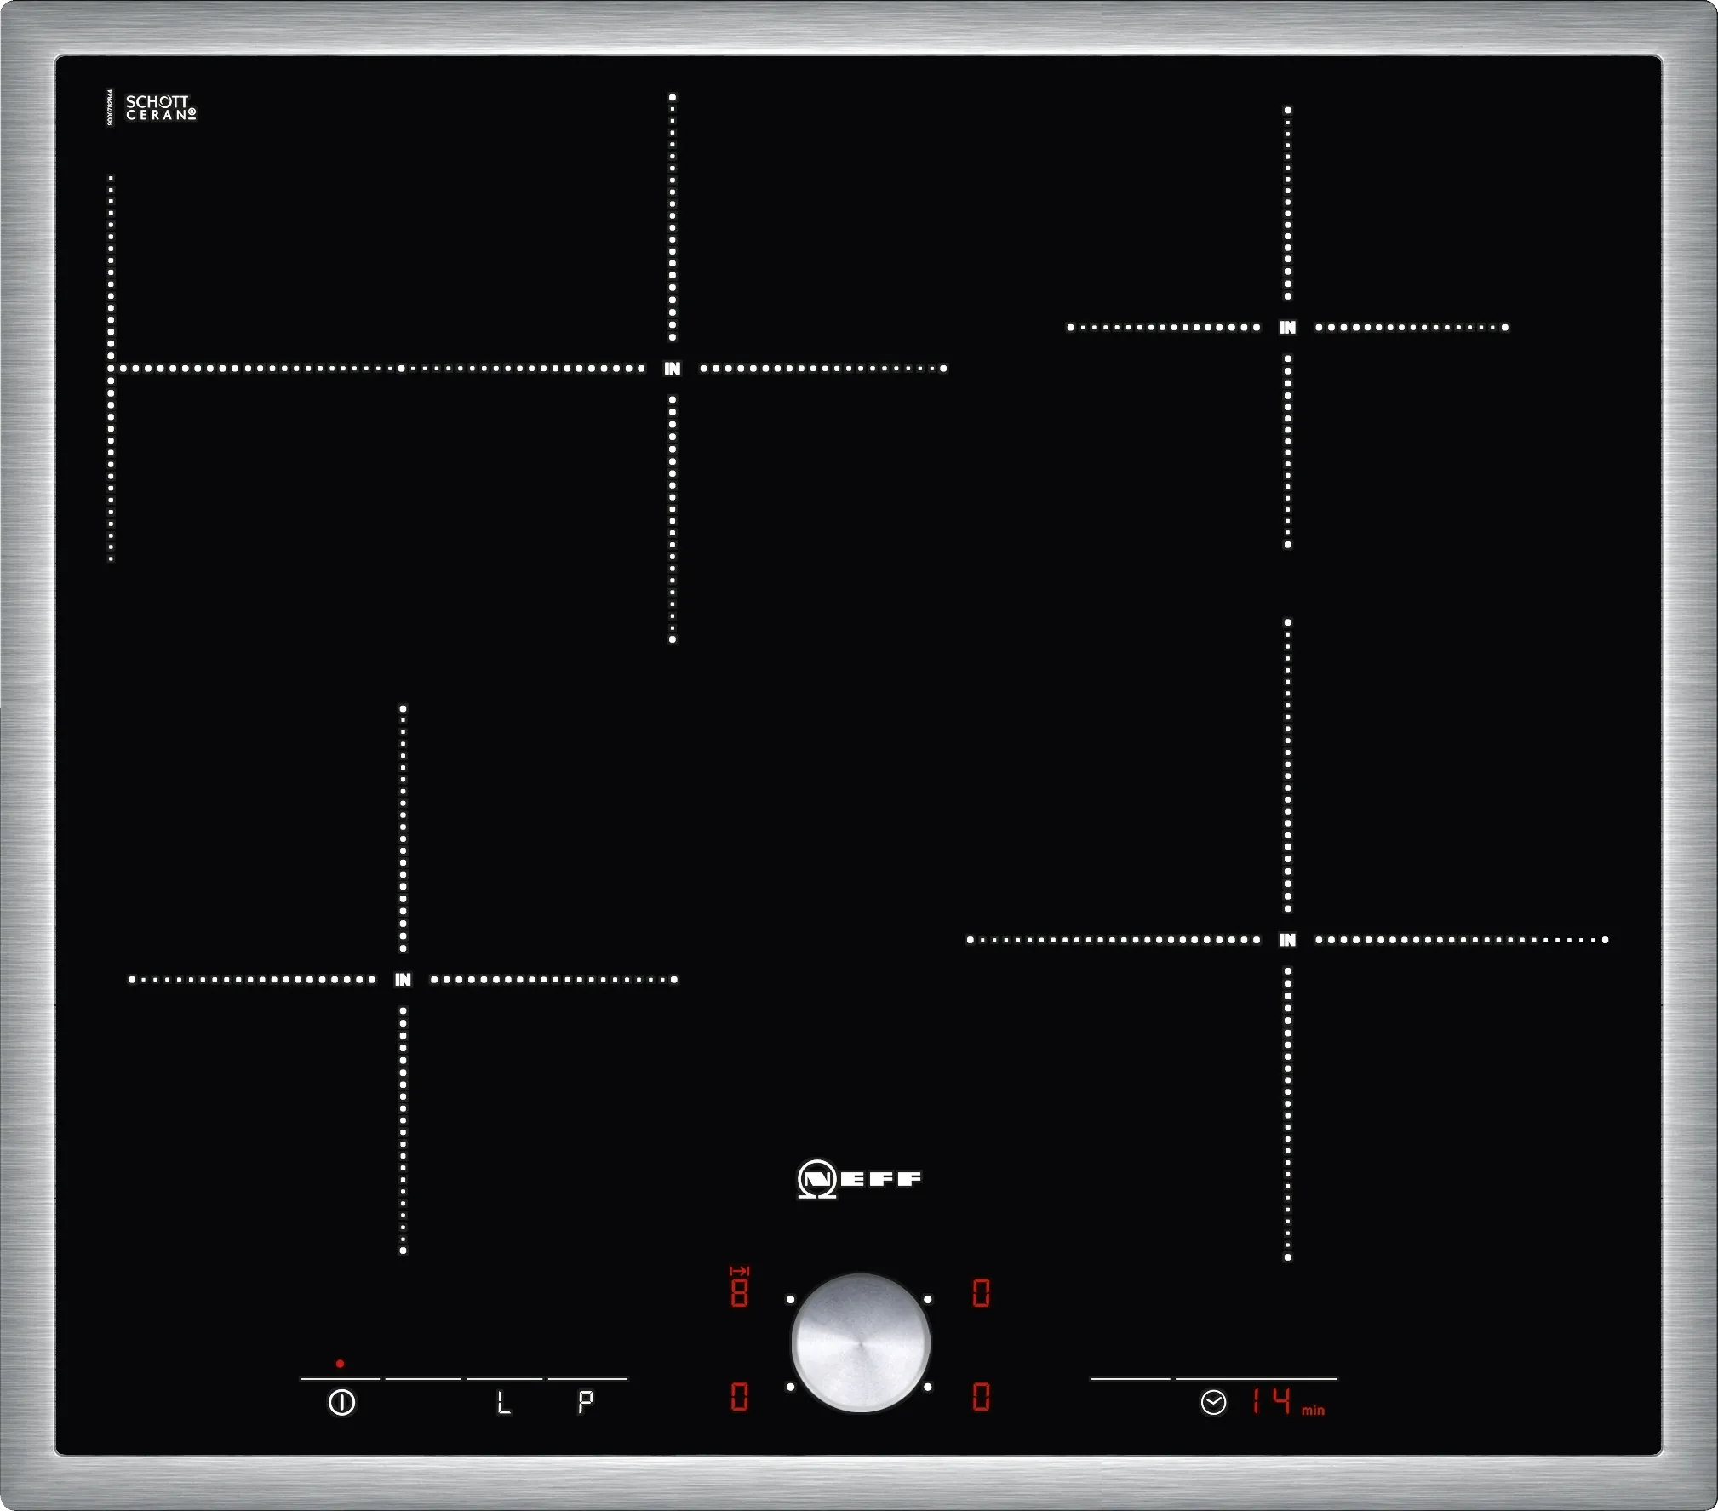Touch center of the front left cooking cross
This screenshot has height=1511, width=1718.
coord(402,981)
